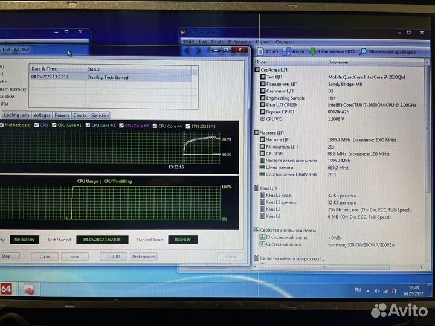Click the Соотношение DRAM:FSB row icon
The width and height of the screenshot is (435, 326).
point(262,174)
